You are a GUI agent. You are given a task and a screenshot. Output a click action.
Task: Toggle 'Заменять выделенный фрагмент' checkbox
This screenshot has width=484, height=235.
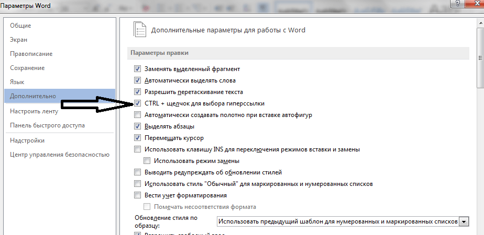tap(138, 69)
